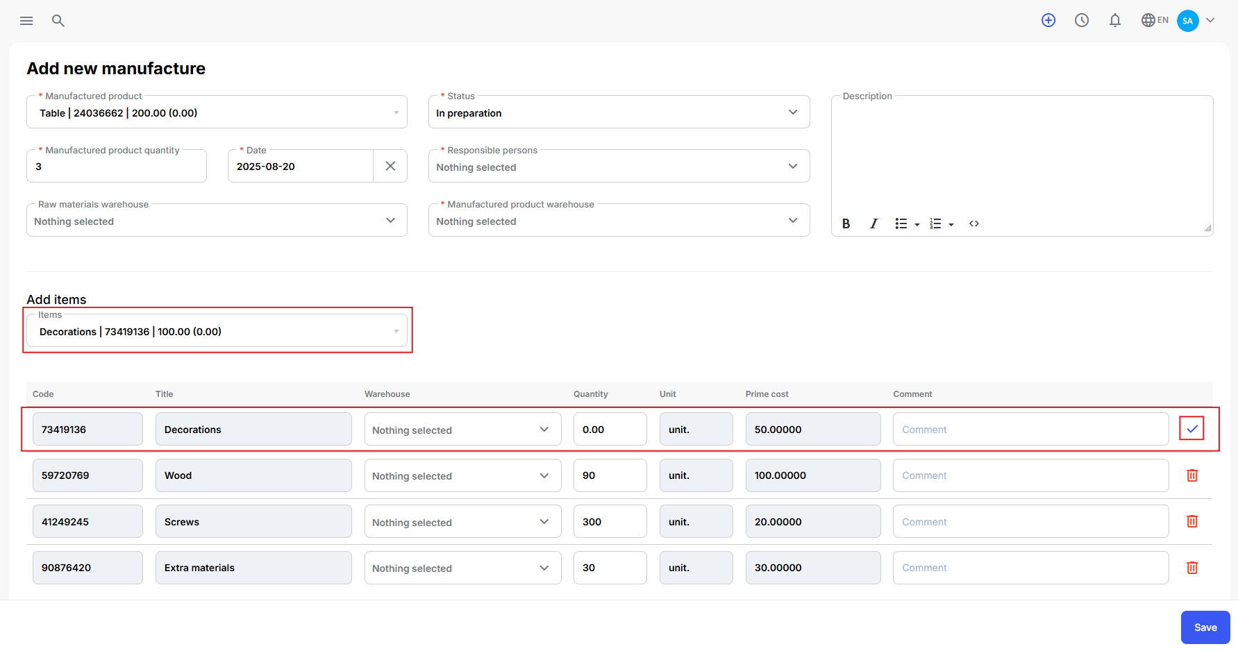Click the code field 73419136
The image size is (1238, 651).
pos(87,430)
